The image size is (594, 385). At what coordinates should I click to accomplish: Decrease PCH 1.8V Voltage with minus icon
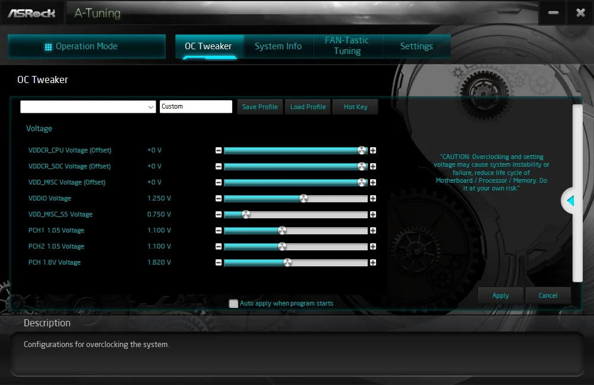tap(219, 262)
